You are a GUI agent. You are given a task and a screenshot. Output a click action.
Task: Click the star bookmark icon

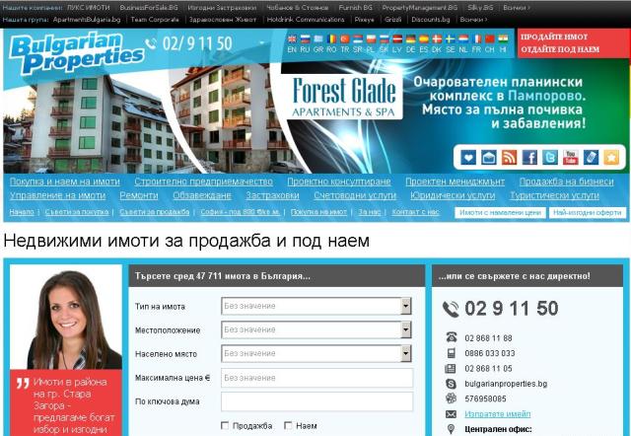611,157
